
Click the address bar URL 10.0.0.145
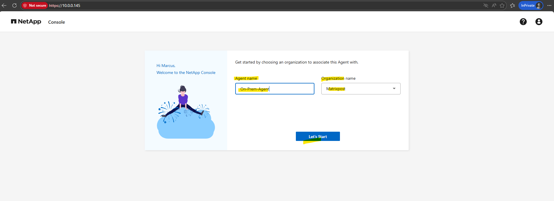[x=65, y=5]
